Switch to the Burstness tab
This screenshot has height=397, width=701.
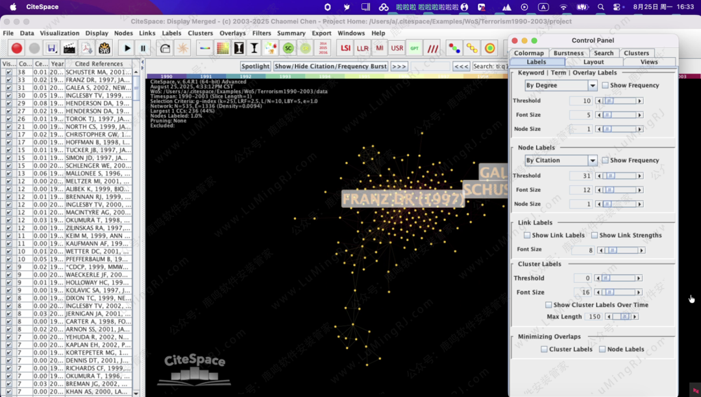click(568, 53)
